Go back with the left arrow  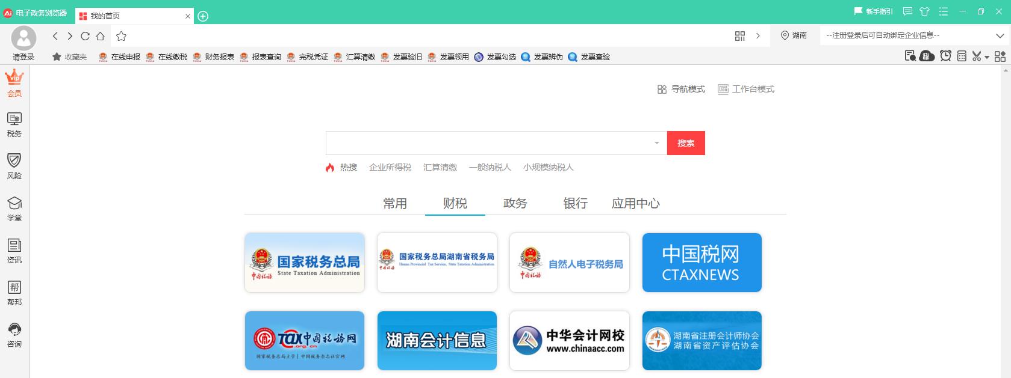(x=55, y=36)
